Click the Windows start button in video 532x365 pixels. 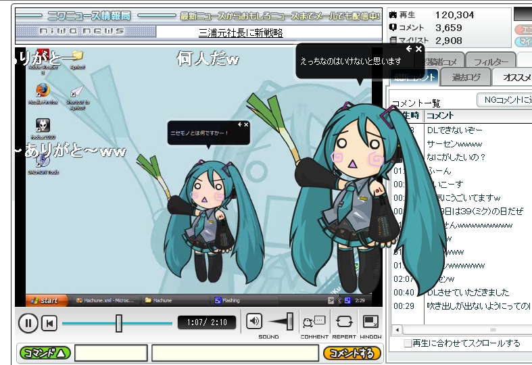(x=46, y=300)
